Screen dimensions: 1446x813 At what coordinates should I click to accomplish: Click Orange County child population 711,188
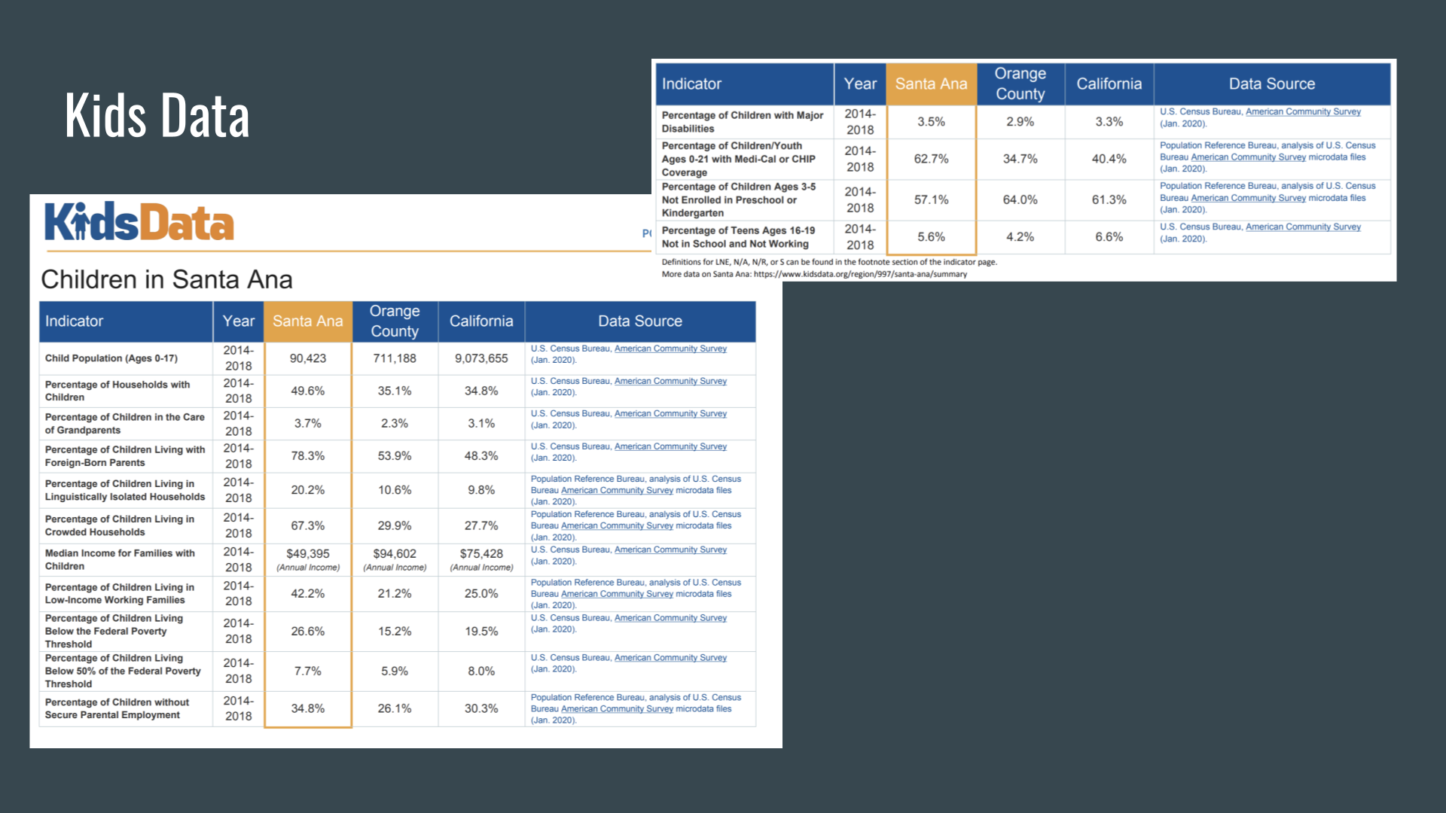click(395, 358)
